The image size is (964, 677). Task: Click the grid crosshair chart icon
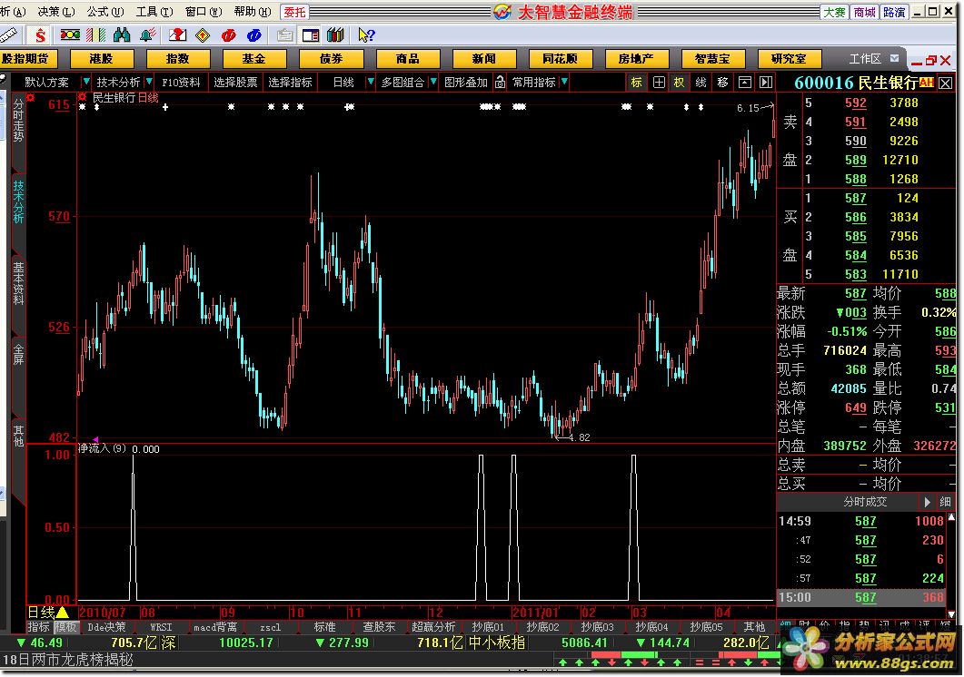(659, 82)
